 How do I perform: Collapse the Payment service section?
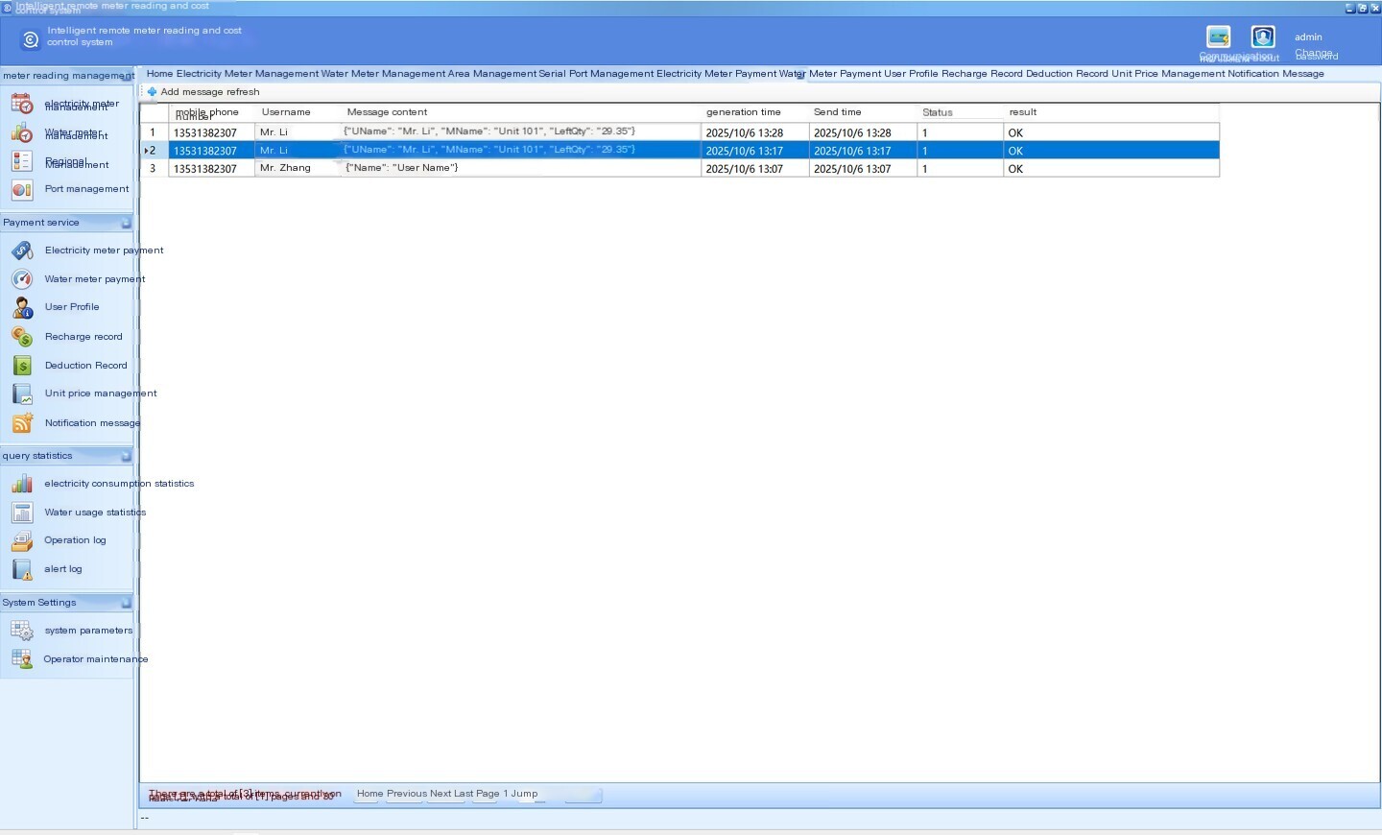(126, 223)
